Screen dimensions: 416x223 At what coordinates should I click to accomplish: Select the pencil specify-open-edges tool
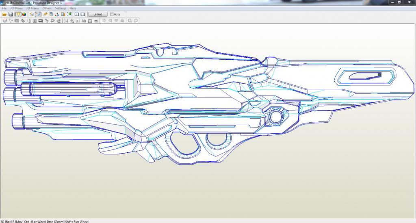pos(45,14)
